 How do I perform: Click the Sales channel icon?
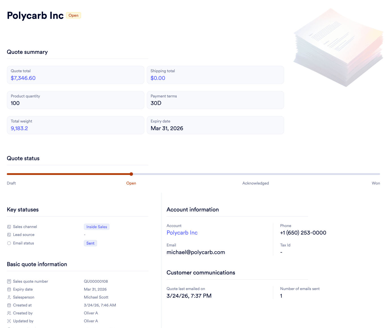tap(9, 227)
